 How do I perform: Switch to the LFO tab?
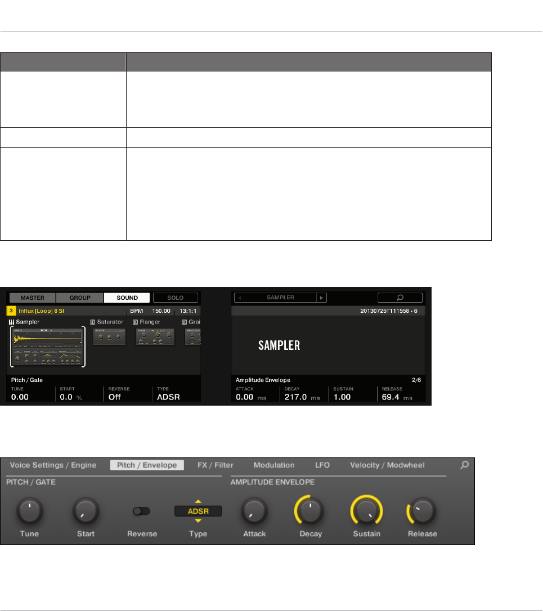pos(322,465)
